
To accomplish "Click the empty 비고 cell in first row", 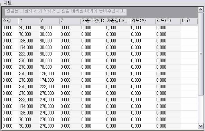I will pyautogui.click(x=189, y=28).
